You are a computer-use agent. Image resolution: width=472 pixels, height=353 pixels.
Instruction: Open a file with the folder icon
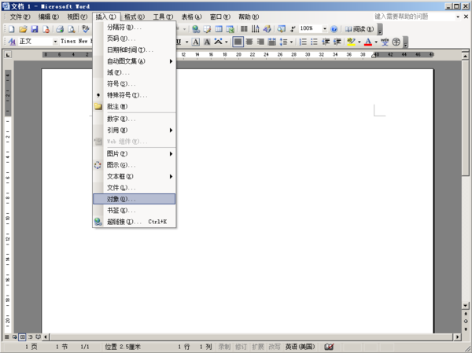[x=23, y=29]
